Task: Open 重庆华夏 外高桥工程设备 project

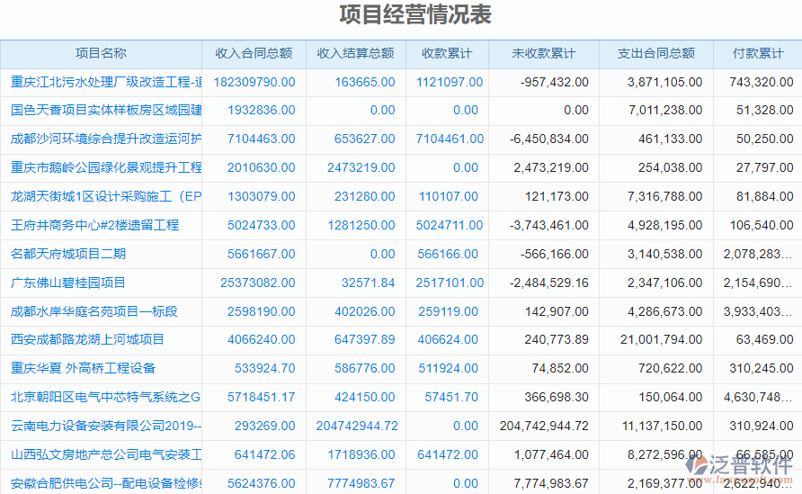Action: (x=83, y=368)
